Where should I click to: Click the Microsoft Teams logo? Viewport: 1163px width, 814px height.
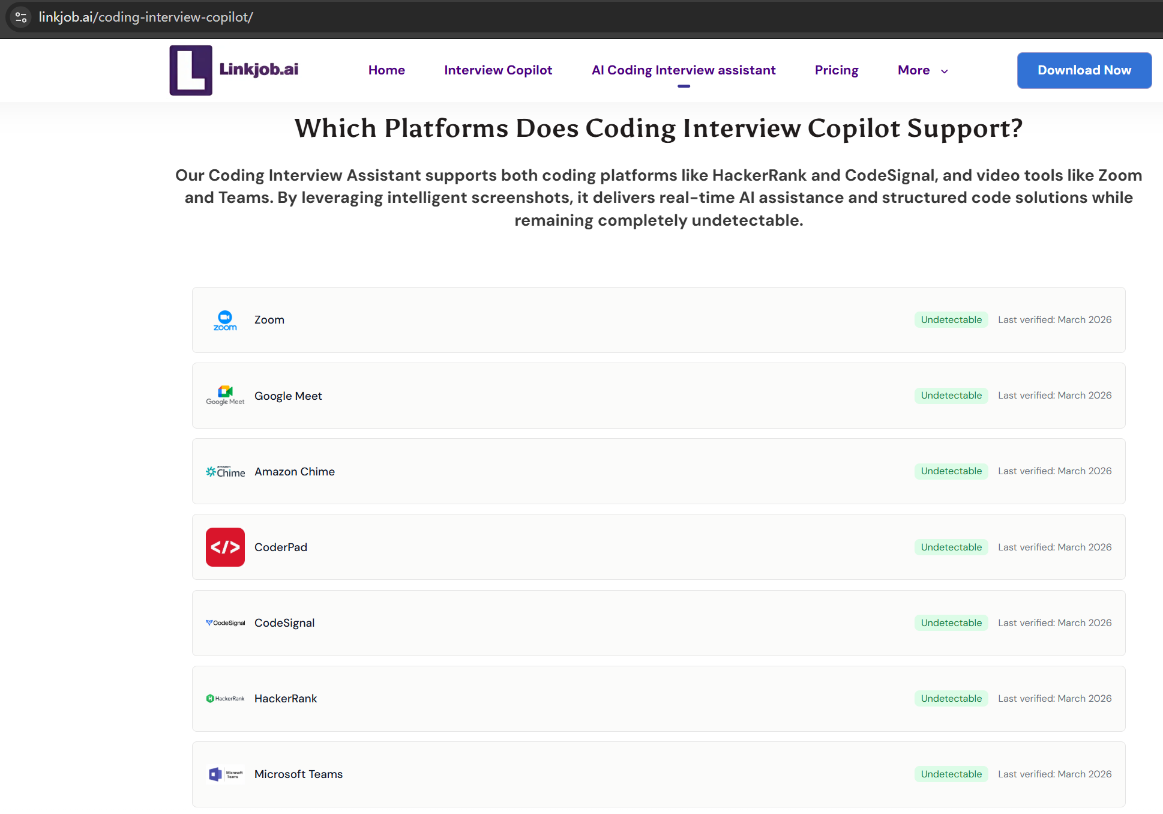coord(225,774)
